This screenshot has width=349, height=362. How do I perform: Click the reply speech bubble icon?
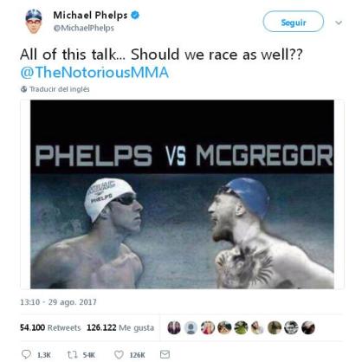click(x=26, y=354)
